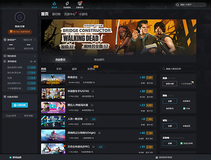Click the EPIC platform icon beside 方舟生存进化

click(93, 147)
